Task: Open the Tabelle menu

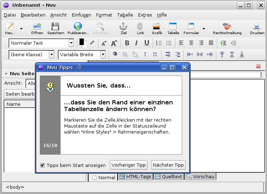Action: point(125,15)
